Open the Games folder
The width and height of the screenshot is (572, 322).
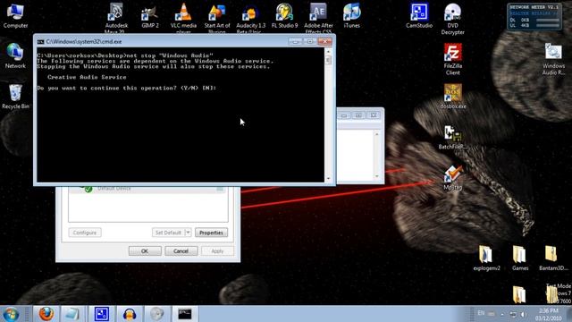520,258
